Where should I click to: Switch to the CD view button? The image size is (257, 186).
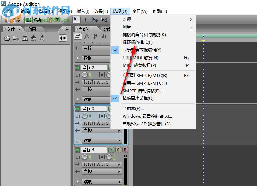pyautogui.click(x=54, y=20)
